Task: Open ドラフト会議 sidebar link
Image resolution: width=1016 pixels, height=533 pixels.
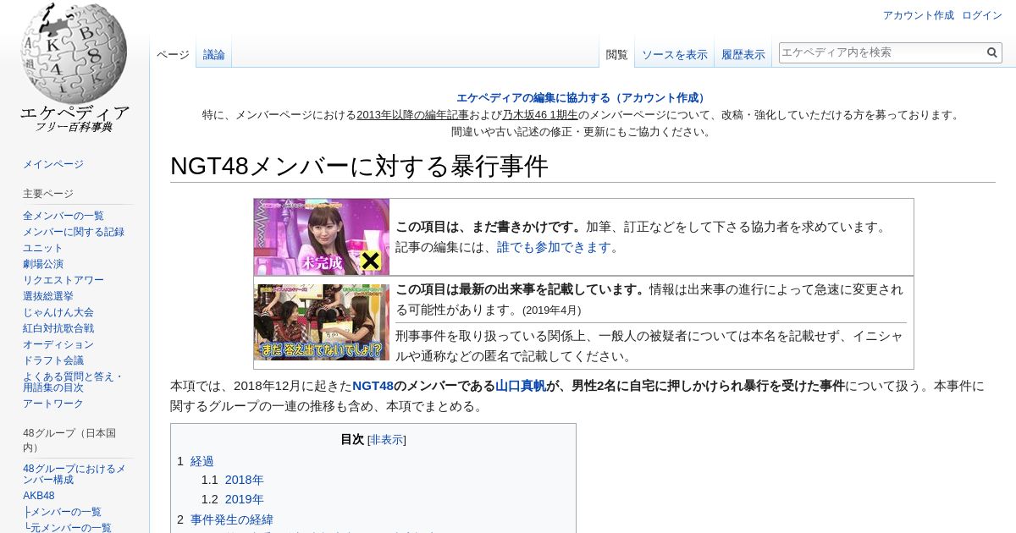Action: (53, 360)
